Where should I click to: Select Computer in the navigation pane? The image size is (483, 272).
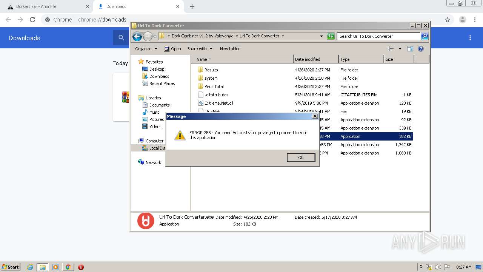pyautogui.click(x=151, y=141)
